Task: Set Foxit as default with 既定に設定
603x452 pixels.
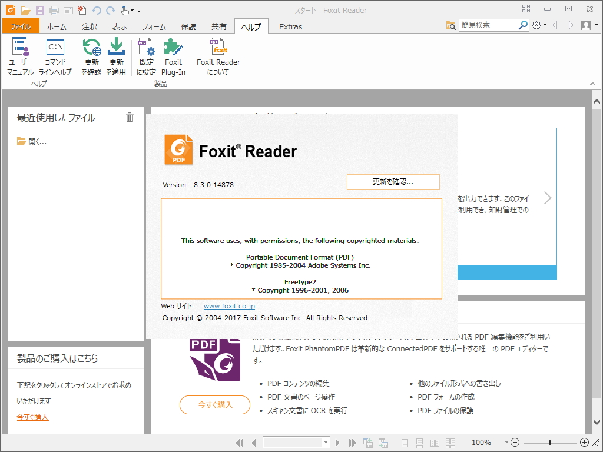Action: [145, 56]
